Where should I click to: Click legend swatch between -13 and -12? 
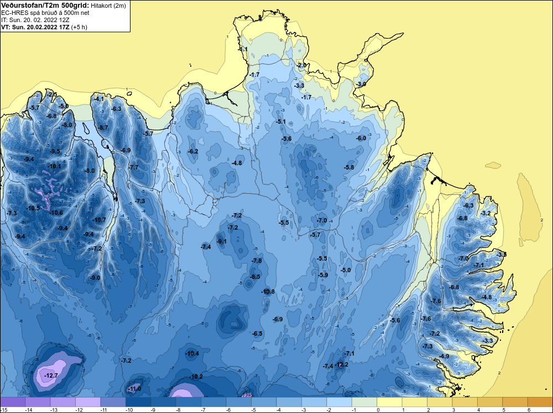(x=63, y=402)
